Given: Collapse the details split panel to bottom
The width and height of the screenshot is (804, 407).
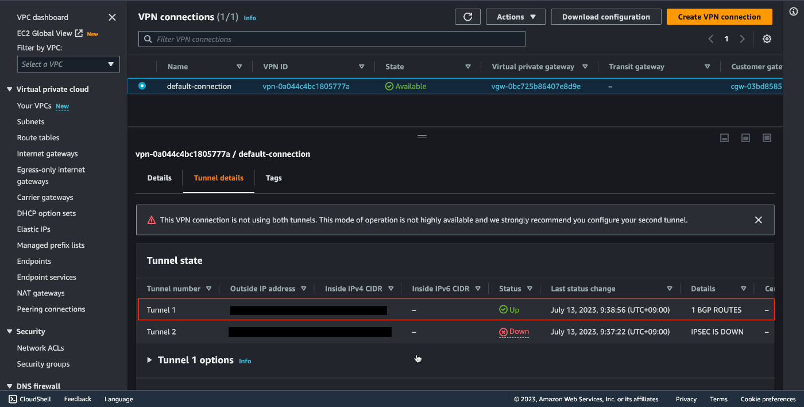Looking at the screenshot, I should pos(725,138).
